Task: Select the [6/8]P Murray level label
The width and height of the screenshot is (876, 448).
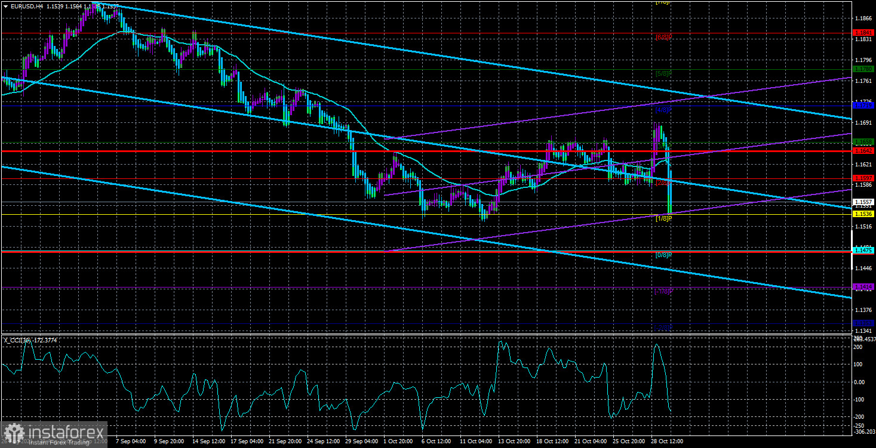Action: 664,37
